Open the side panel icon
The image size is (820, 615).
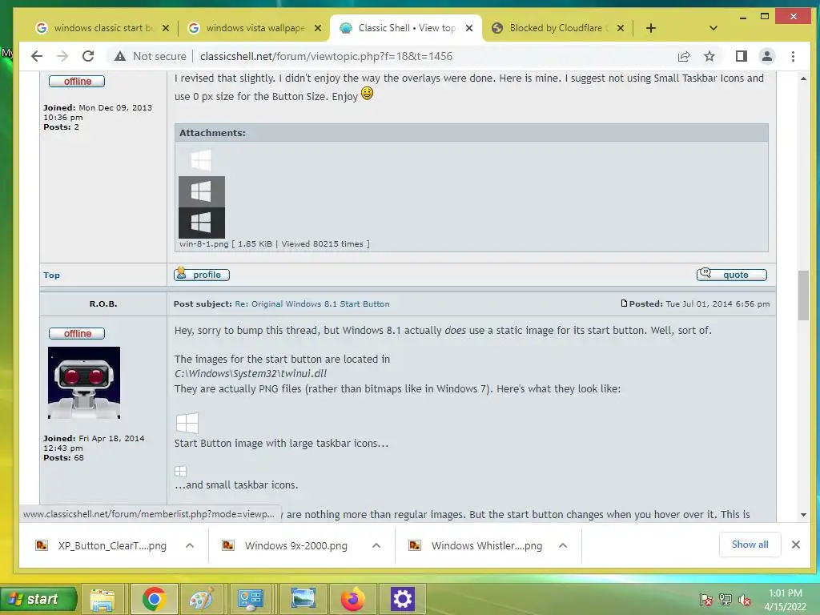click(x=741, y=56)
